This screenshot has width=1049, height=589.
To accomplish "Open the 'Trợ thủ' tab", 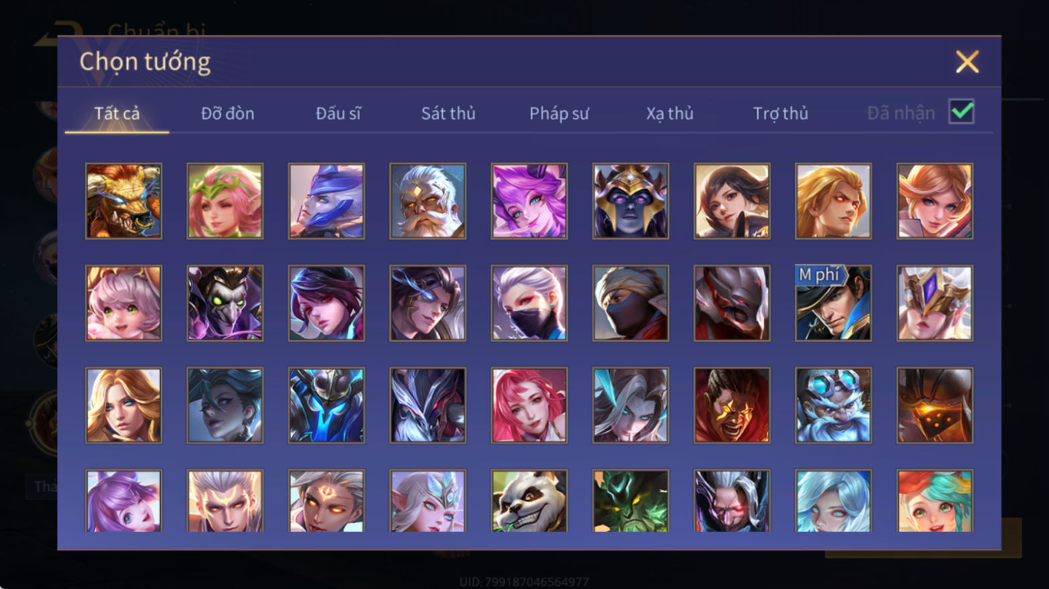I will (781, 114).
